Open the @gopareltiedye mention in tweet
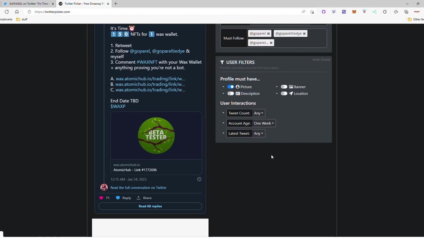 click(168, 51)
